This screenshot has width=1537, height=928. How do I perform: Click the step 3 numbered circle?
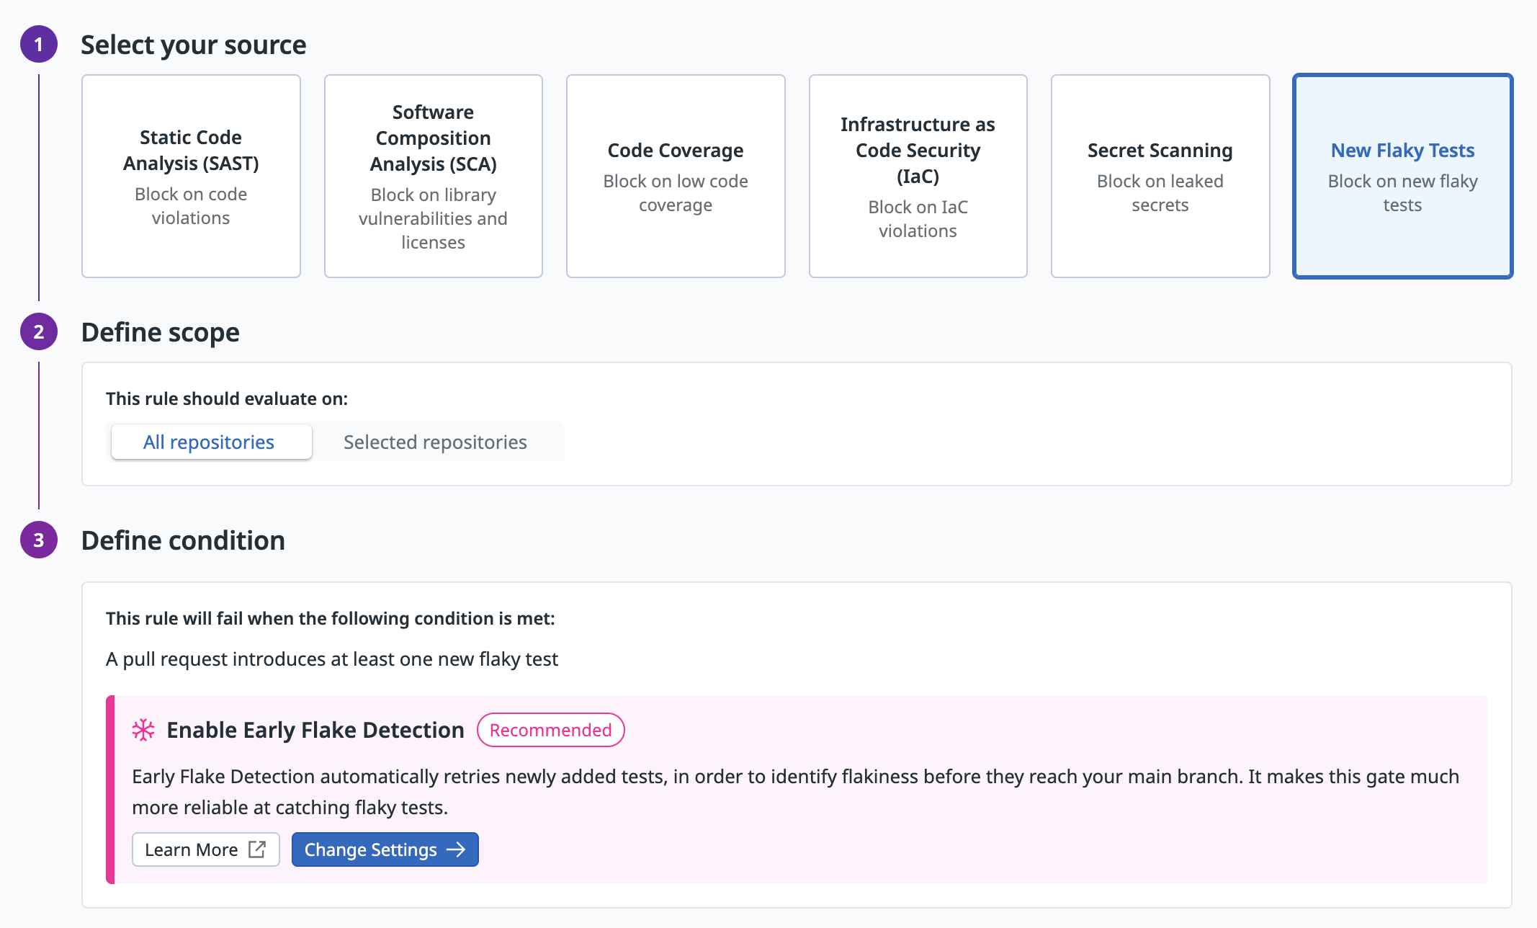pyautogui.click(x=39, y=540)
